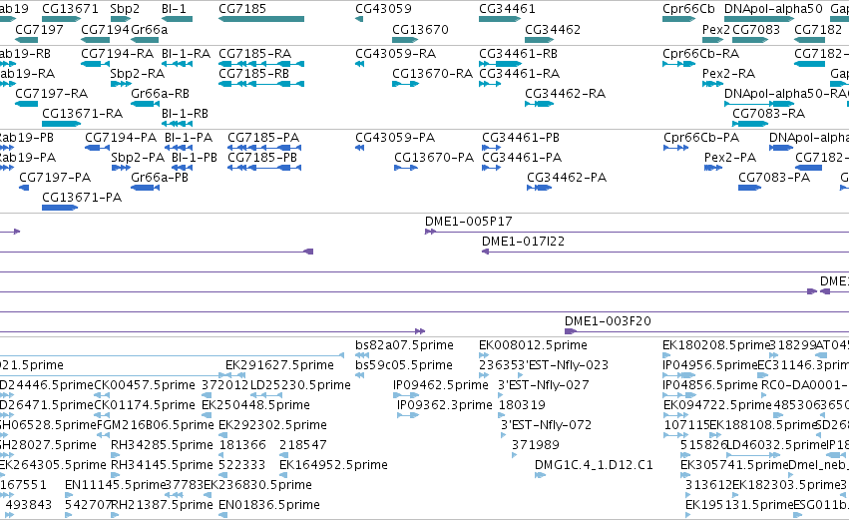Image resolution: width=849 pixels, height=520 pixels.
Task: Click the Pex2 gene label
Action: coord(715,29)
